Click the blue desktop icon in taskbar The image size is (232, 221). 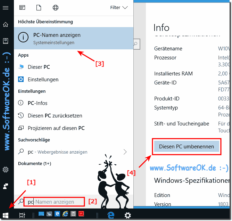pos(41,214)
